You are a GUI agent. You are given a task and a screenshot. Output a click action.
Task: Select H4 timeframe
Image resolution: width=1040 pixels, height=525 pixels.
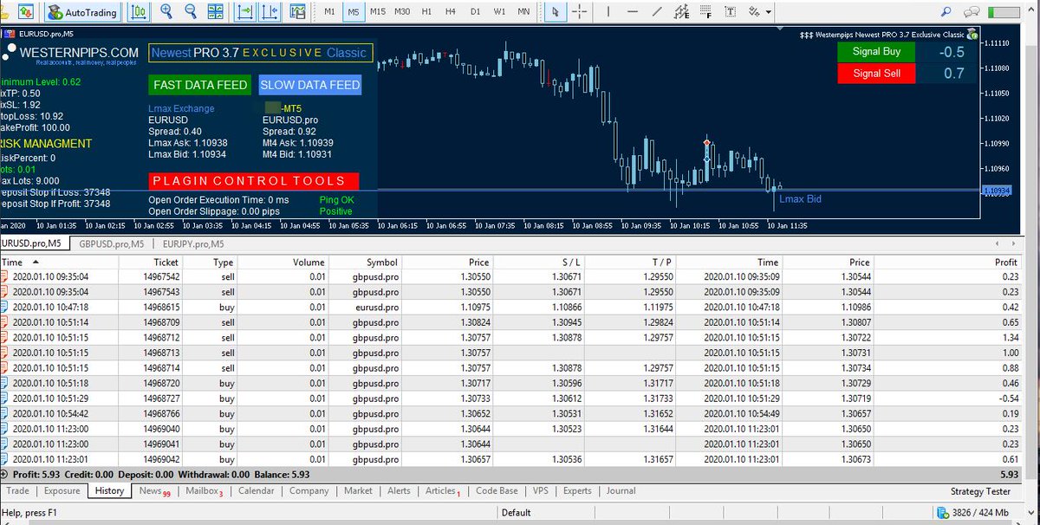450,12
